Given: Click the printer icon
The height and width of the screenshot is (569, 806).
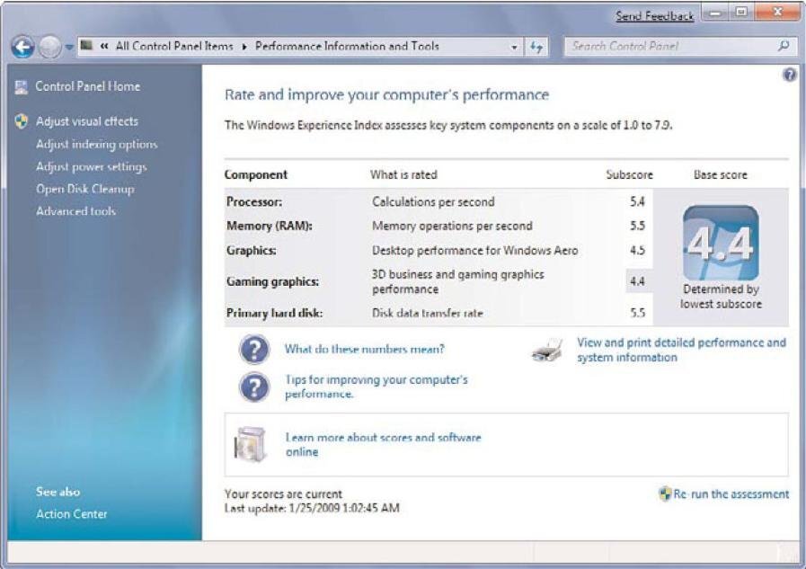Looking at the screenshot, I should point(547,351).
